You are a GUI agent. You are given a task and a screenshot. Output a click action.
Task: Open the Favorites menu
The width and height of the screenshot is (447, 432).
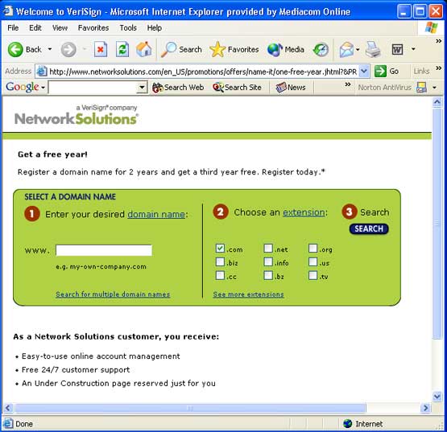(93, 28)
